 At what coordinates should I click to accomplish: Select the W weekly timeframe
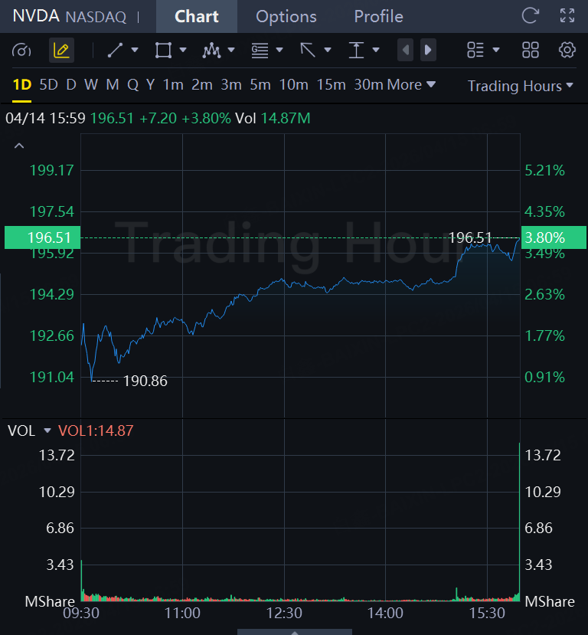click(91, 85)
